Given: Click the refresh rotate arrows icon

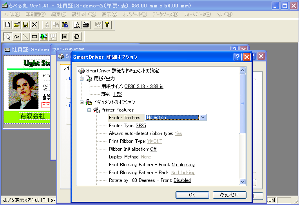Looking at the screenshot, I should tap(77, 36).
